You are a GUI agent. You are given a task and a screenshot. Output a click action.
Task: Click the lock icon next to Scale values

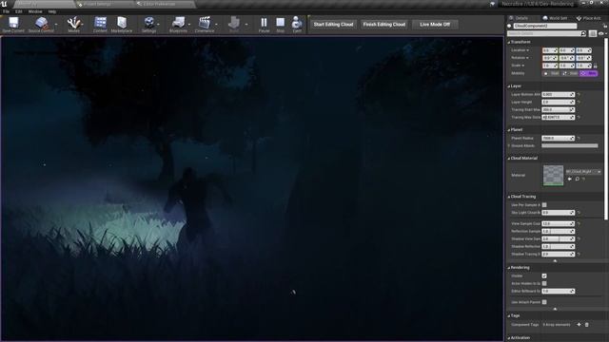[x=595, y=66]
